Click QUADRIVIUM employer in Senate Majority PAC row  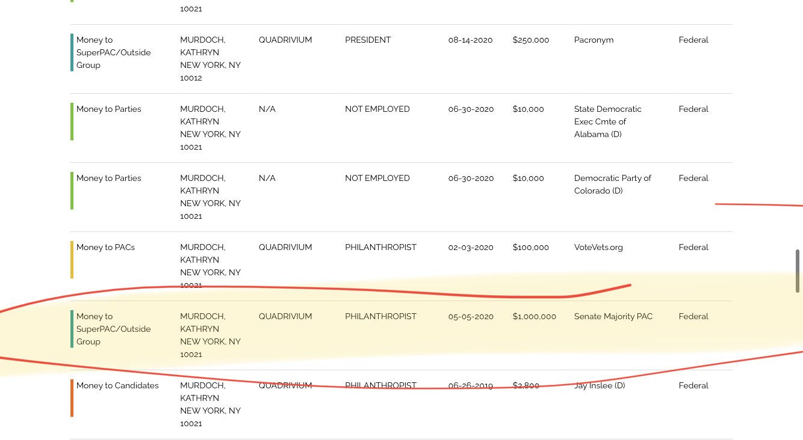(285, 316)
